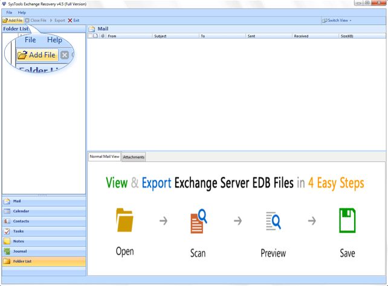Image resolution: width=388 pixels, height=286 pixels.
Task: Click the Mail panel header envelope icon
Action: coord(92,29)
